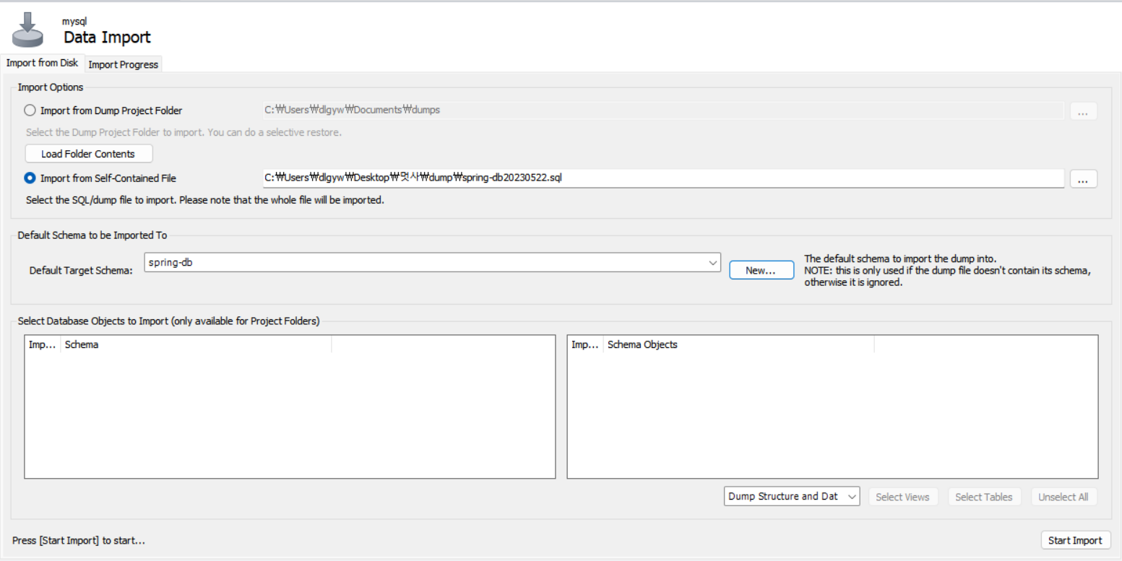Open the Default Target Schema dropdown
This screenshot has width=1122, height=561.
click(x=432, y=263)
